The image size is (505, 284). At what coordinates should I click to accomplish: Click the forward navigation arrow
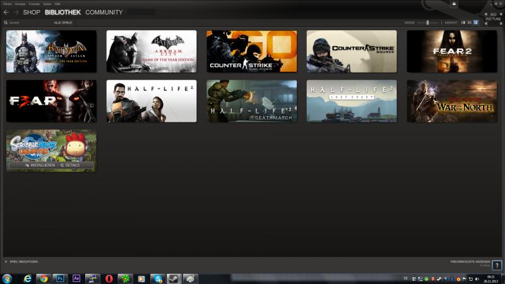[16, 12]
